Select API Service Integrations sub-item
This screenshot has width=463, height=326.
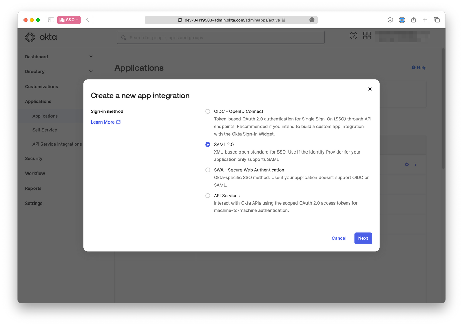[x=57, y=144]
